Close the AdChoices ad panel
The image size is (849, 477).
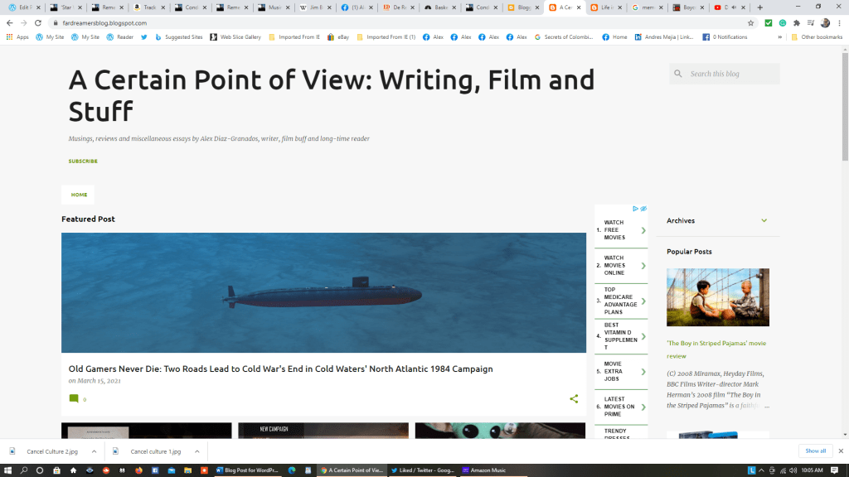click(643, 209)
